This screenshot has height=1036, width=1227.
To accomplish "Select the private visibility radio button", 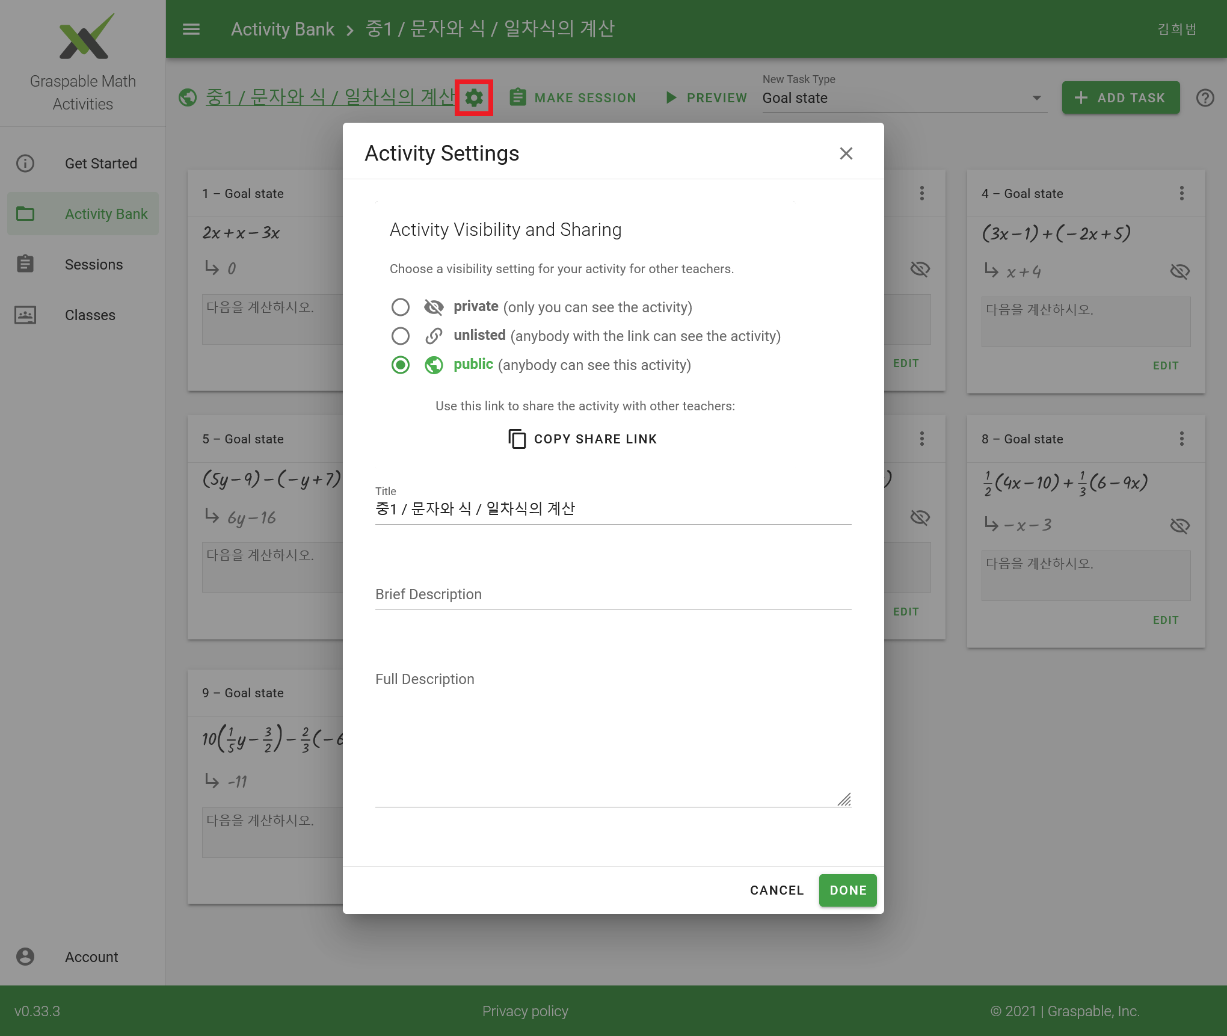I will 401,307.
